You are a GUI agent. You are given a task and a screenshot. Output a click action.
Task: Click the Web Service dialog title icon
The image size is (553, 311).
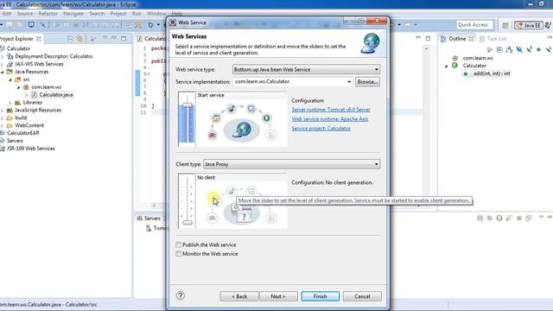click(x=173, y=22)
